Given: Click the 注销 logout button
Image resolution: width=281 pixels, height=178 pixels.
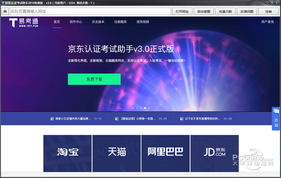Looking at the screenshot, I should click(269, 12).
